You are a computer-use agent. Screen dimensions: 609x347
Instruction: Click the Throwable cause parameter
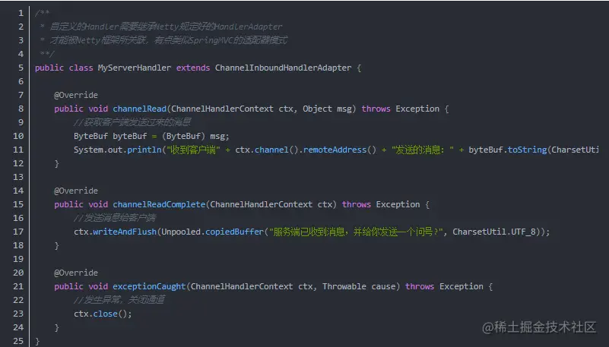[359, 286]
